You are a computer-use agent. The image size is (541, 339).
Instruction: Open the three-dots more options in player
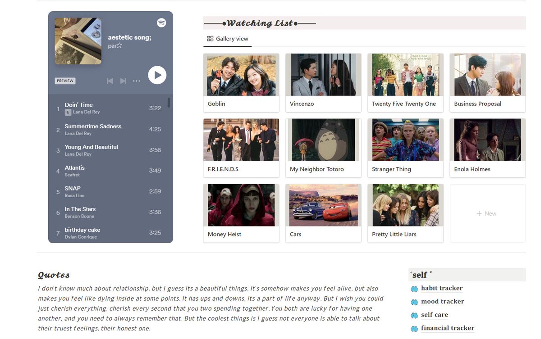coord(137,81)
